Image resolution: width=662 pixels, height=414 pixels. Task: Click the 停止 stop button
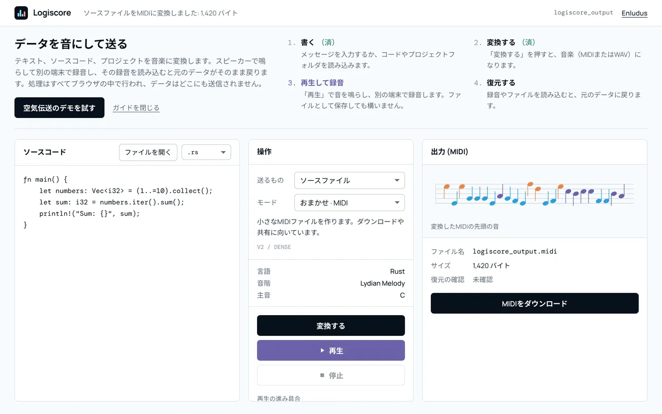(331, 375)
